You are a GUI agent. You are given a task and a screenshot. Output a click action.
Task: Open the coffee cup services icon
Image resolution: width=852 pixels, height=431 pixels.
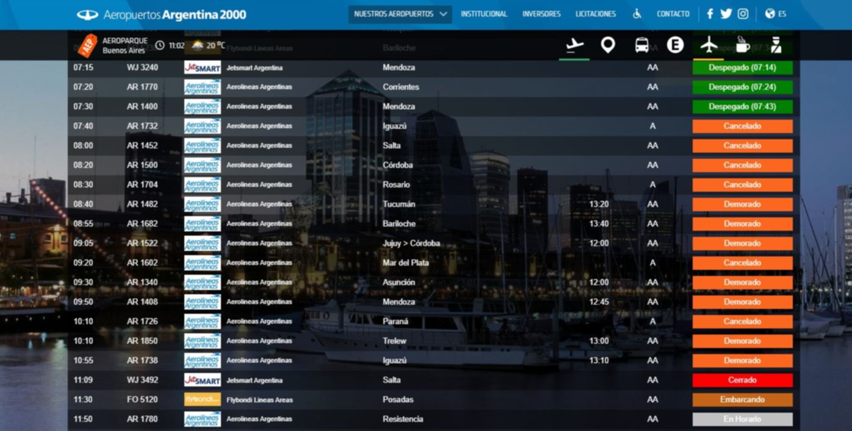[x=742, y=45]
